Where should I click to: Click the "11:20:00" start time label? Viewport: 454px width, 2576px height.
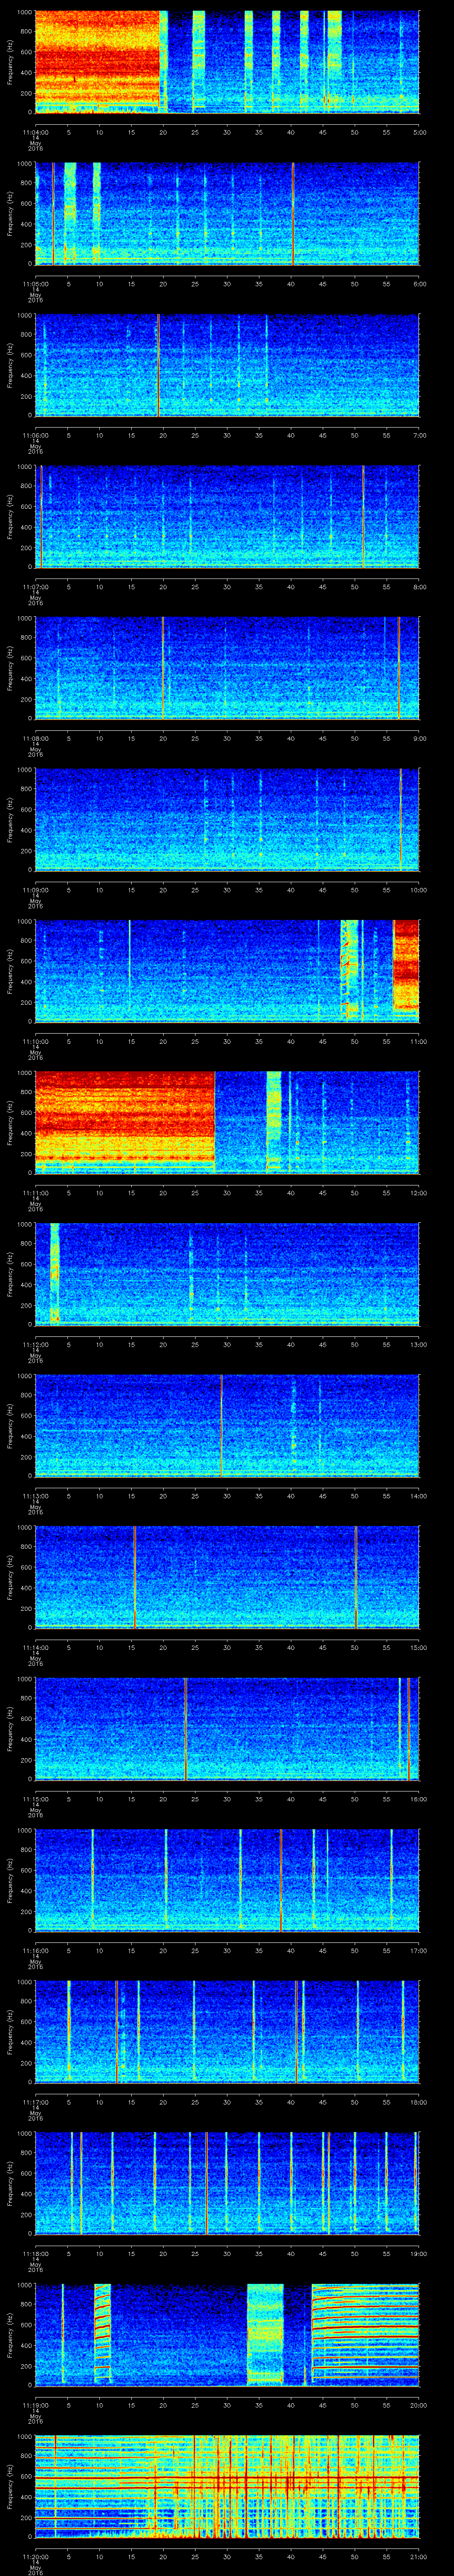[x=35, y=2556]
